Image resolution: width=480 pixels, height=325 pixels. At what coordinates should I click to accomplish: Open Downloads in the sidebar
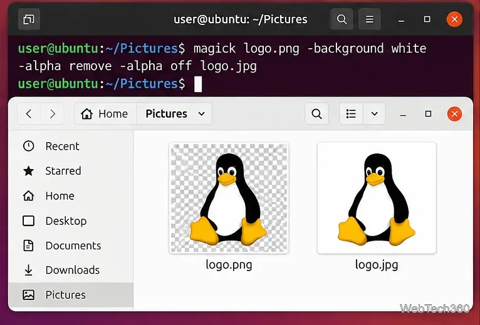(x=71, y=270)
